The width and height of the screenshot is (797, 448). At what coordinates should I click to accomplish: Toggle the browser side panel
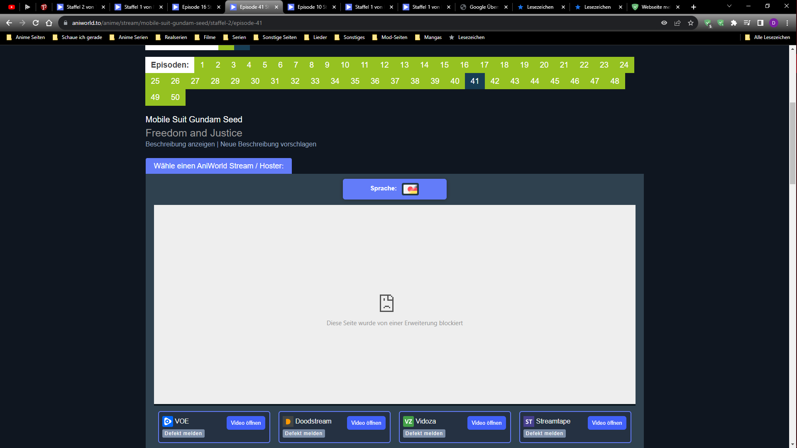pyautogui.click(x=760, y=23)
